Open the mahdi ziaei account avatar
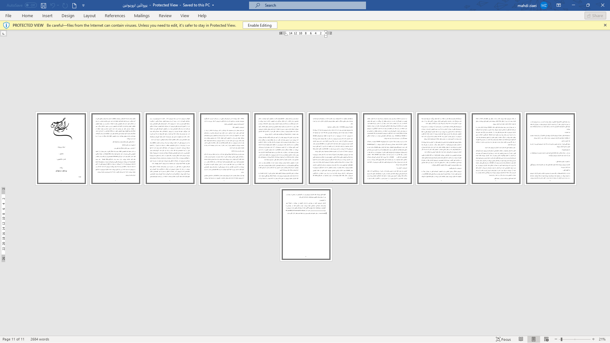The height and width of the screenshot is (343, 610). [x=544, y=5]
